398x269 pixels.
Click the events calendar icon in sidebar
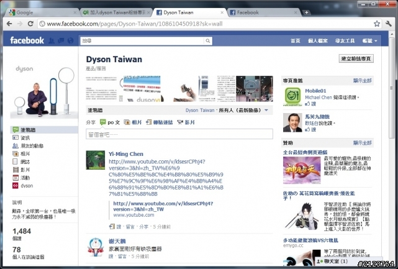pyautogui.click(x=16, y=178)
